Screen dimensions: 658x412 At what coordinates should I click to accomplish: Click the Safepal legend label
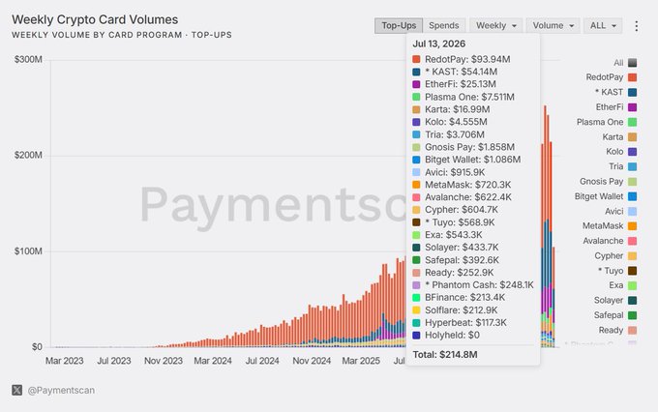point(609,315)
